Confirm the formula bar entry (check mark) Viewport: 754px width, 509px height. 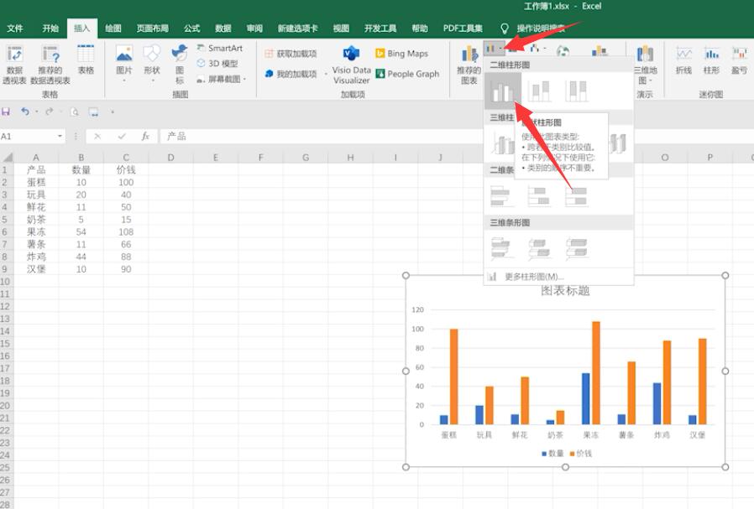122,137
